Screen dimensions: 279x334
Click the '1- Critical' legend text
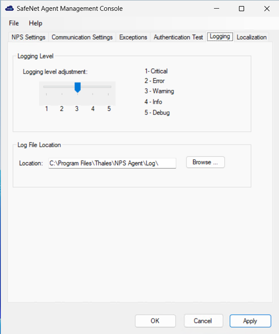[156, 71]
